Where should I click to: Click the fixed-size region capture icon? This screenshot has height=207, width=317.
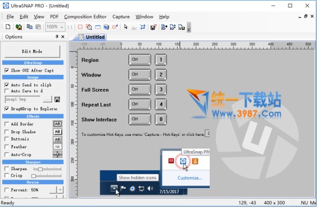point(115,27)
